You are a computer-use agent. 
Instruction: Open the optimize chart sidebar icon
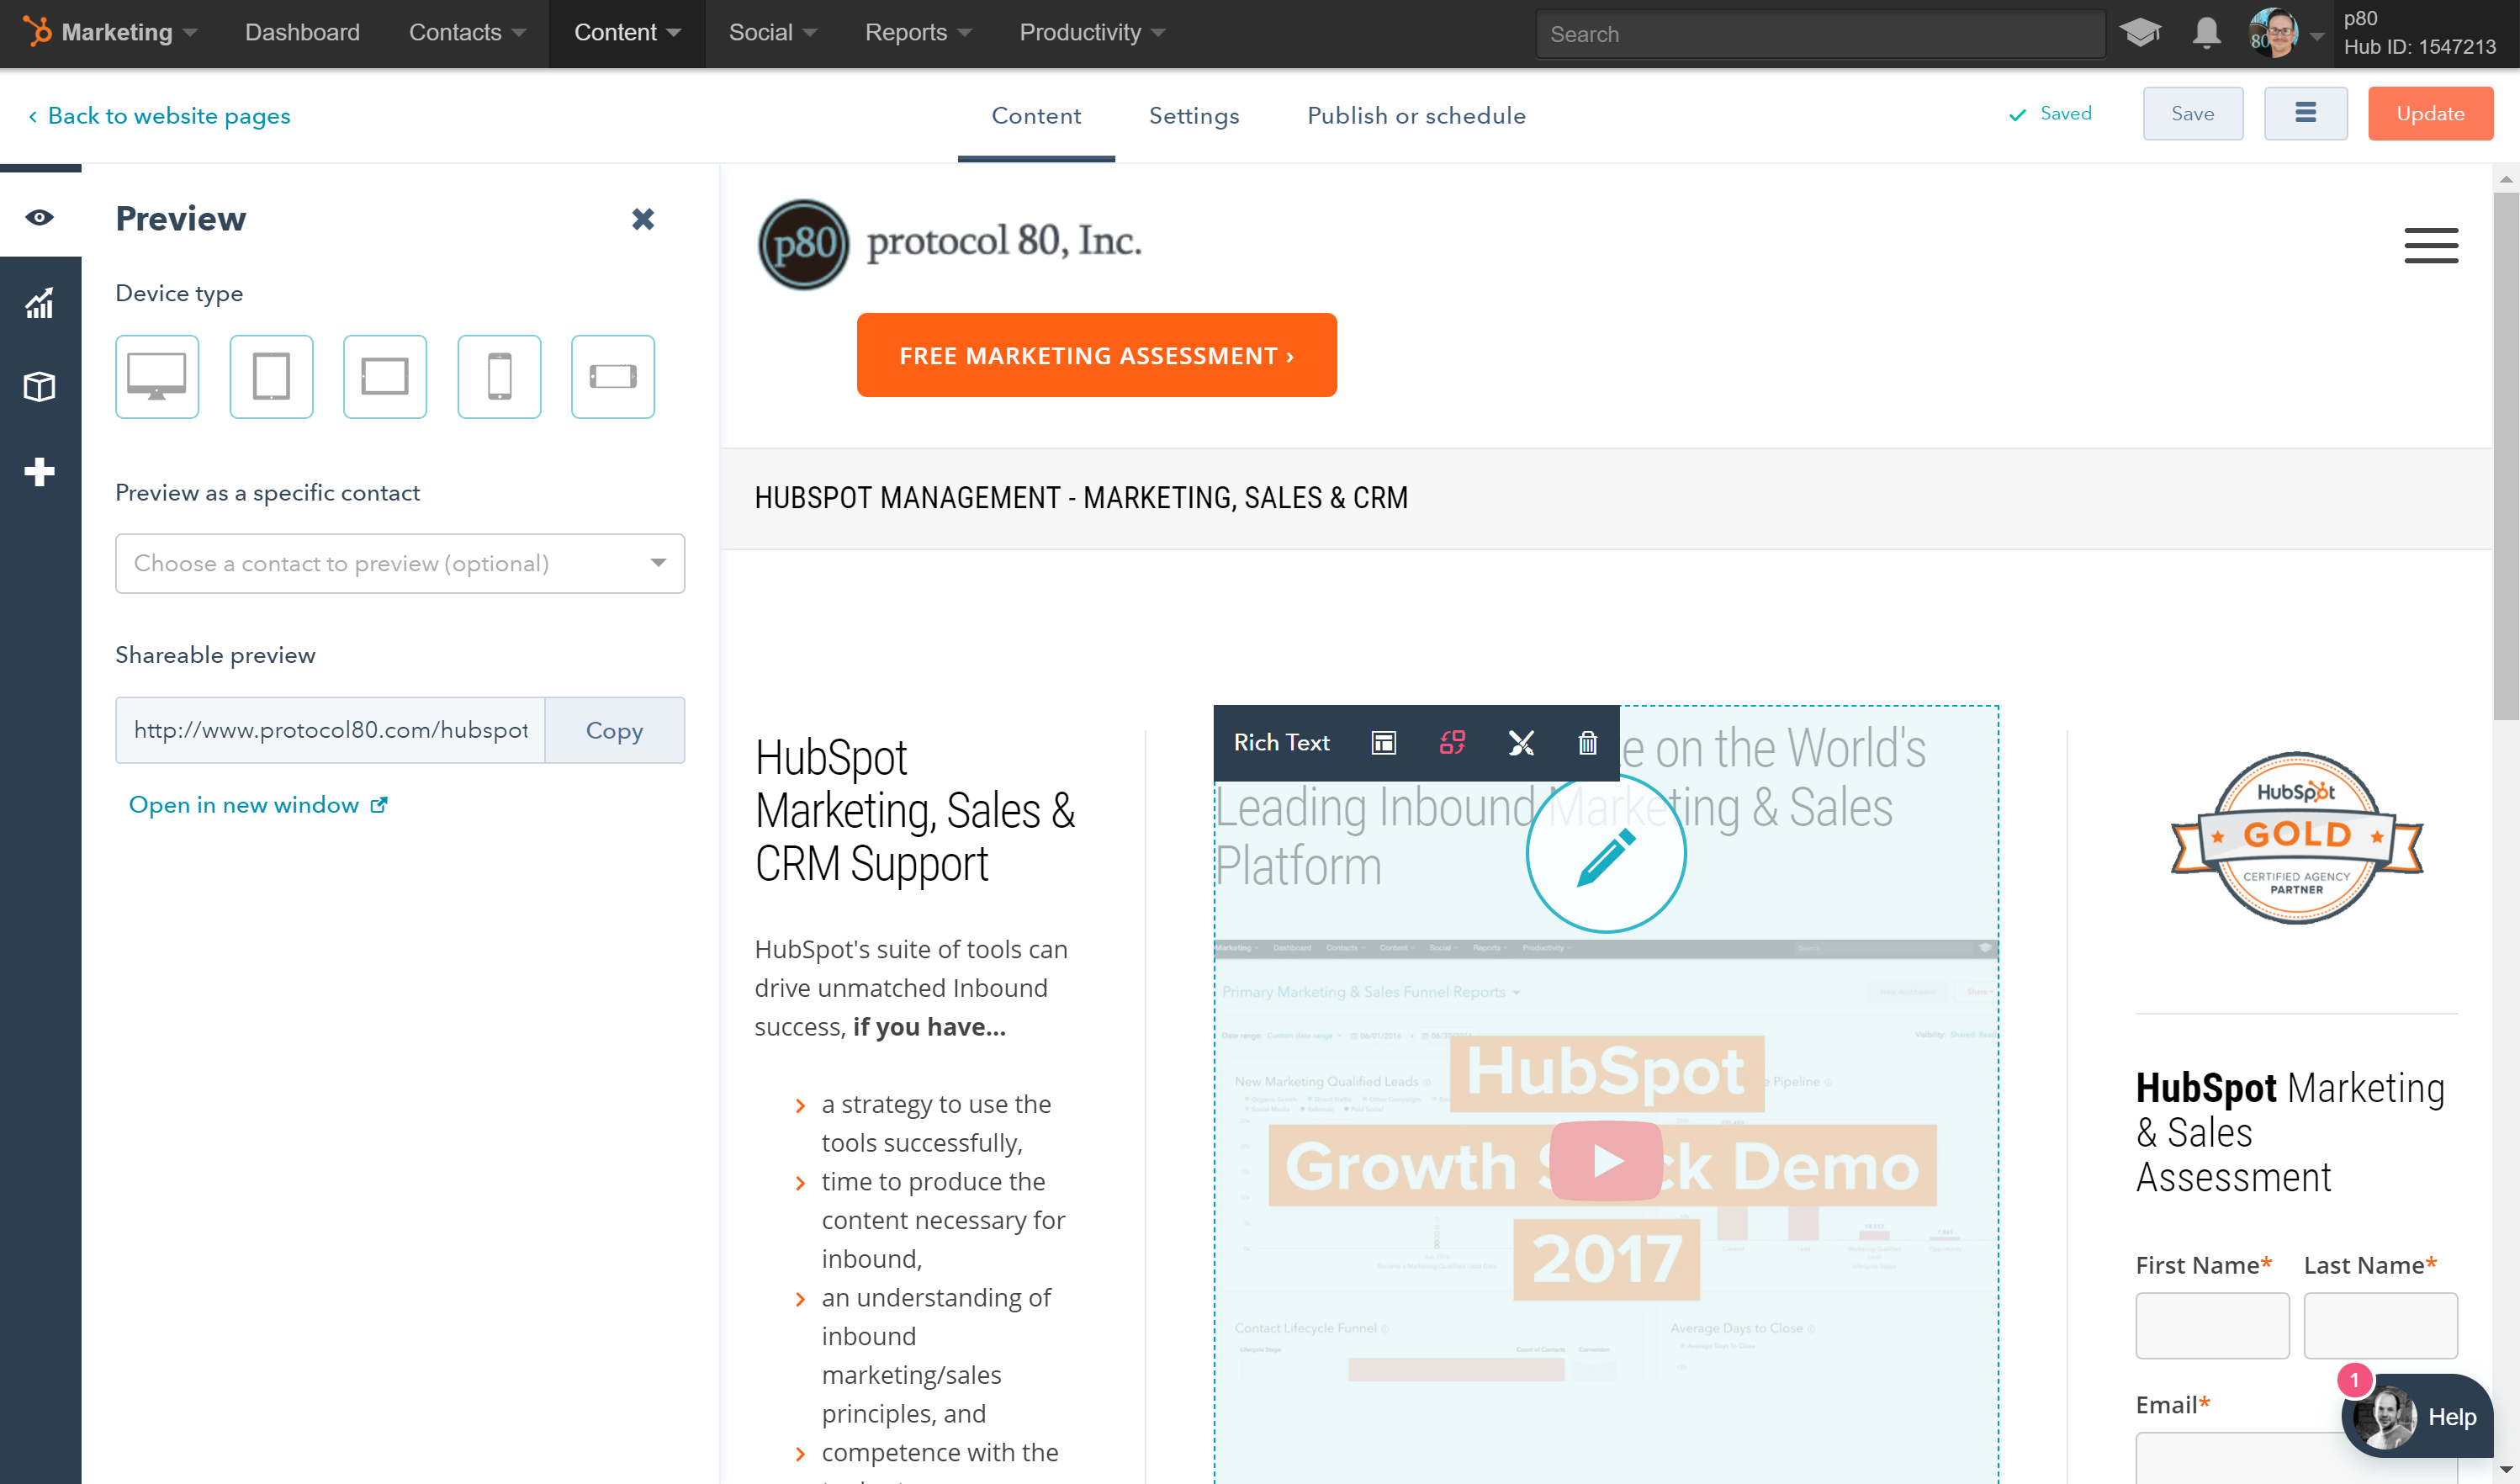[40, 303]
